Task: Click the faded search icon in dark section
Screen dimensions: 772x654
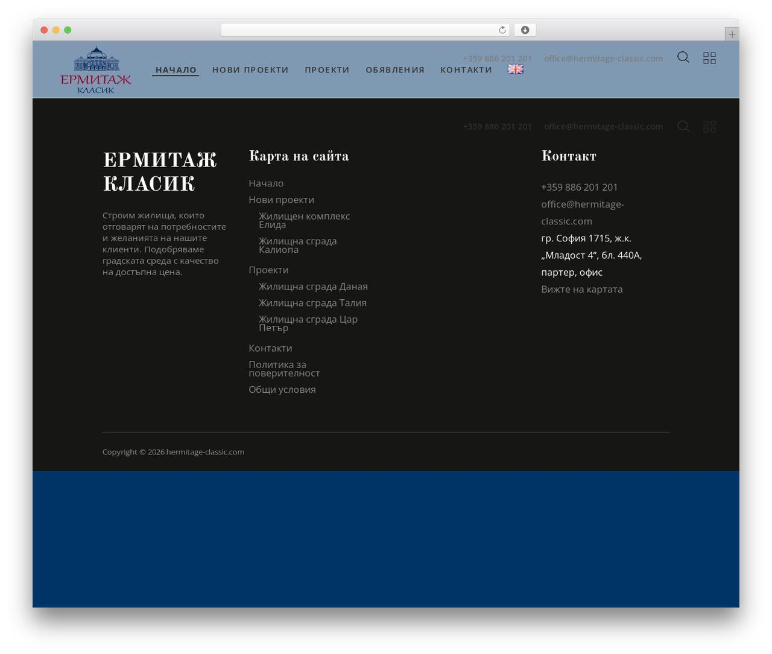Action: [x=683, y=126]
